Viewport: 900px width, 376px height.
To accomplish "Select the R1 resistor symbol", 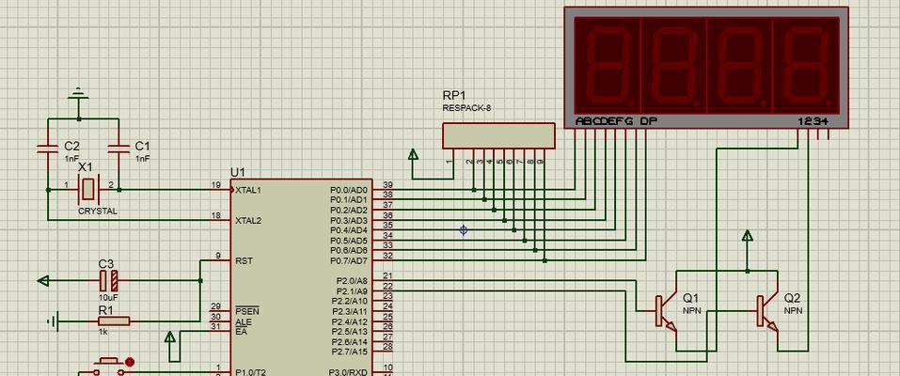I will tap(114, 321).
